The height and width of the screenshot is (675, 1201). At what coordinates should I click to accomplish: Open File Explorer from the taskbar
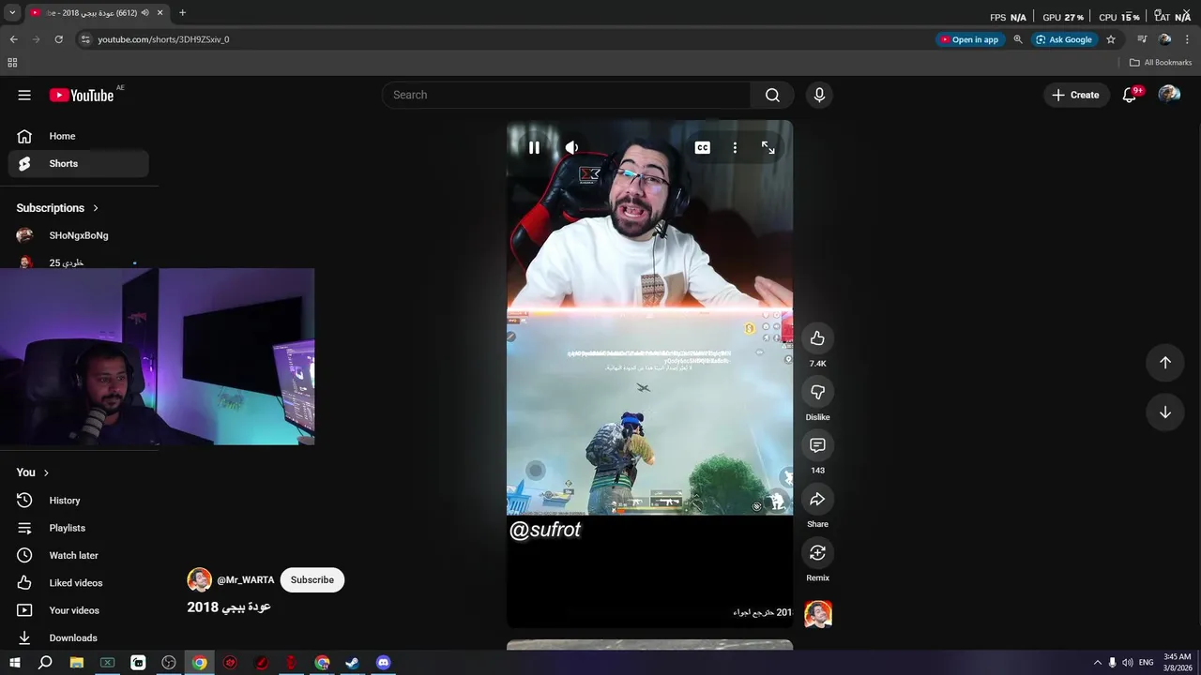[x=77, y=663]
